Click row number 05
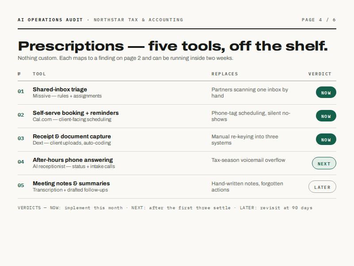354x266 pixels. coord(21,185)
